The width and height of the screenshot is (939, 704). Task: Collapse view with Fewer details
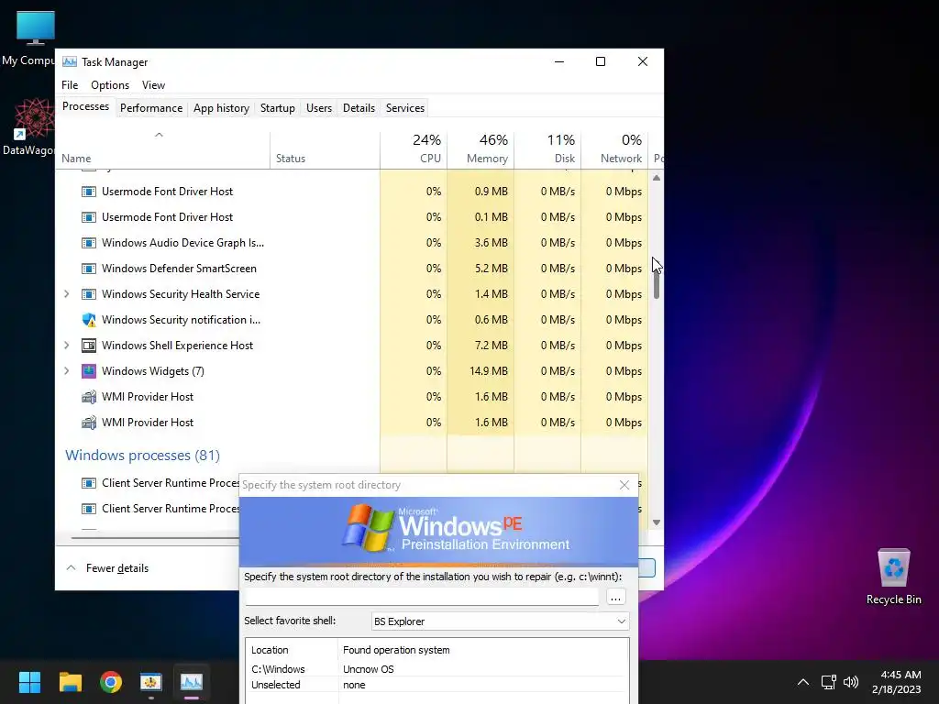click(x=107, y=568)
